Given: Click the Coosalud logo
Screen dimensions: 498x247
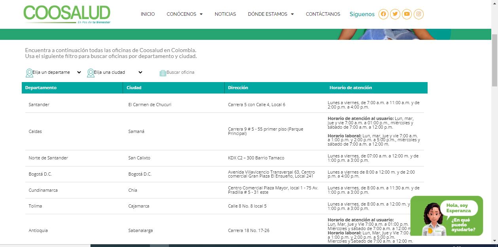Looking at the screenshot, I should pos(67,14).
